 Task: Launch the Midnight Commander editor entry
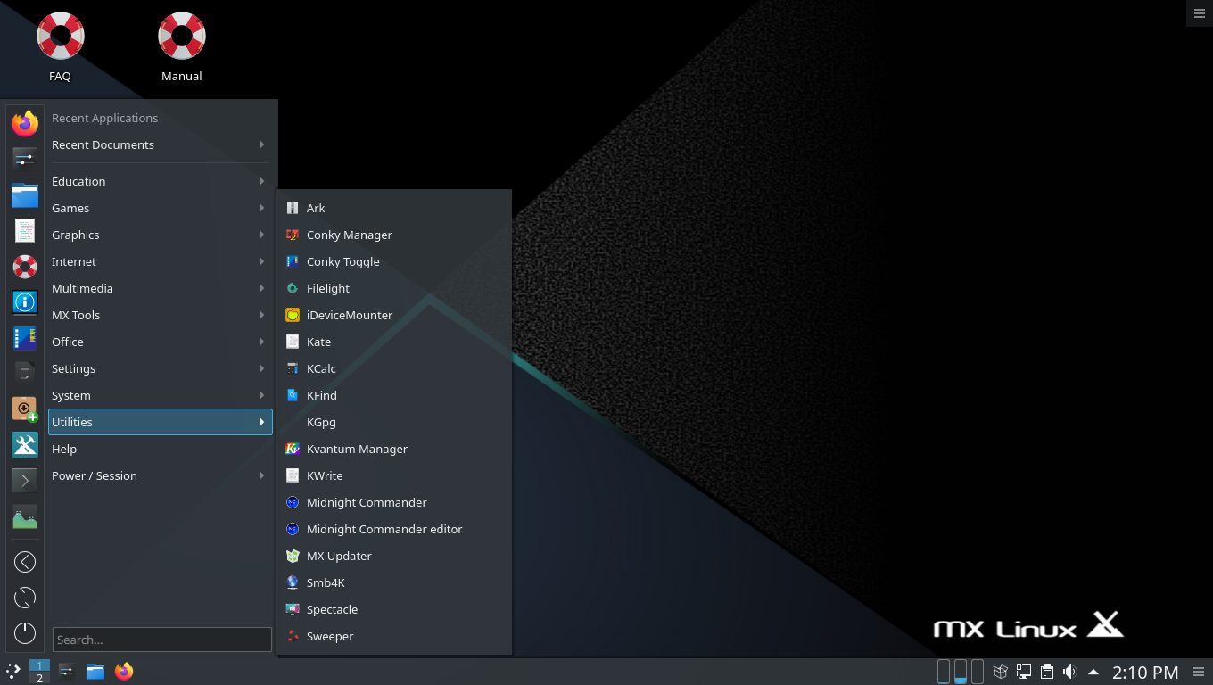click(394, 529)
